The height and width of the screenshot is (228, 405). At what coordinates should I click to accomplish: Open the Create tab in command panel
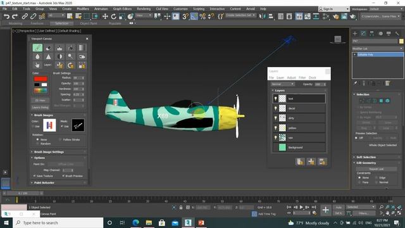(355, 34)
